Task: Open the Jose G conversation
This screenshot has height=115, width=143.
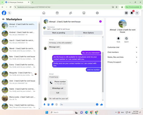Action: [19, 42]
